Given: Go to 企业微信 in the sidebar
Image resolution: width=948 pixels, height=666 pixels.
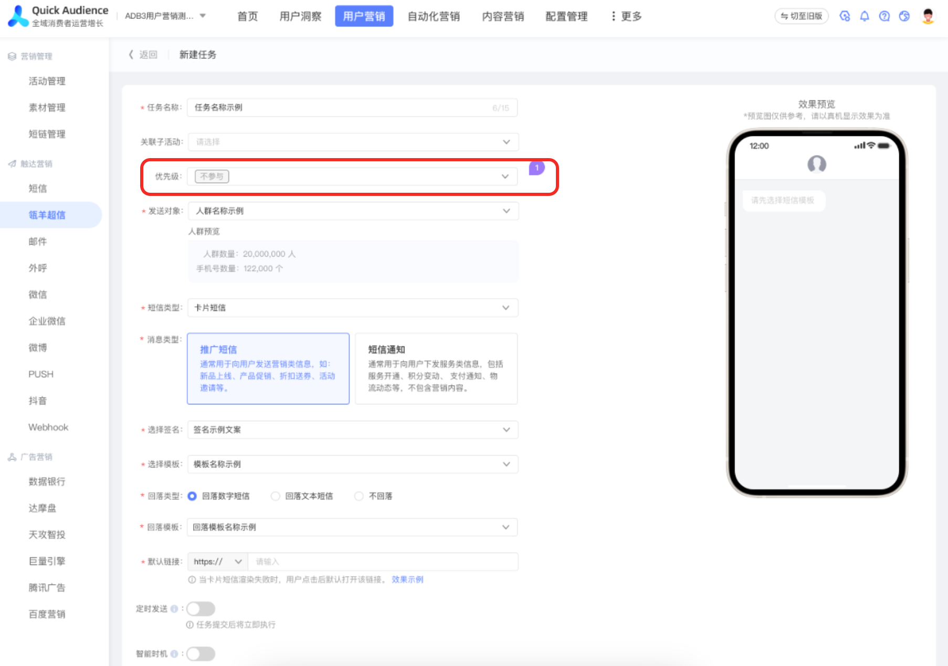Looking at the screenshot, I should pos(47,321).
